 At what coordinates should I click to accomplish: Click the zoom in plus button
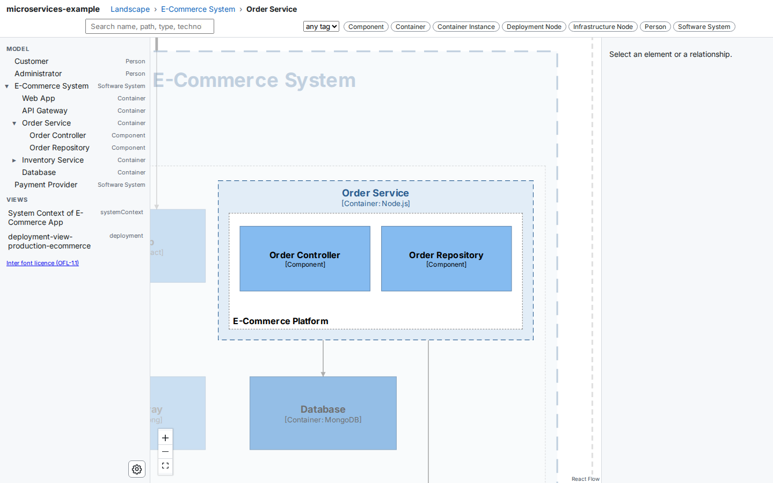click(x=165, y=438)
